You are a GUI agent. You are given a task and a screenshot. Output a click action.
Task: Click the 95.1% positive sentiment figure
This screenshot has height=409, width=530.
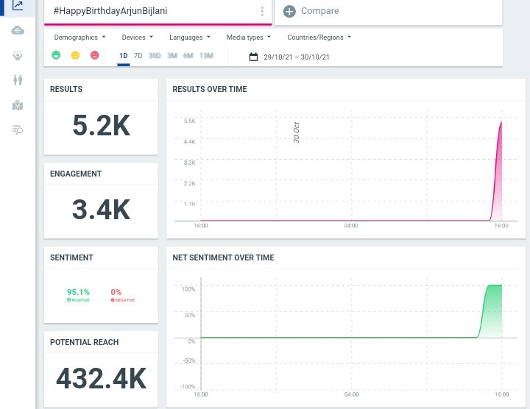[79, 292]
